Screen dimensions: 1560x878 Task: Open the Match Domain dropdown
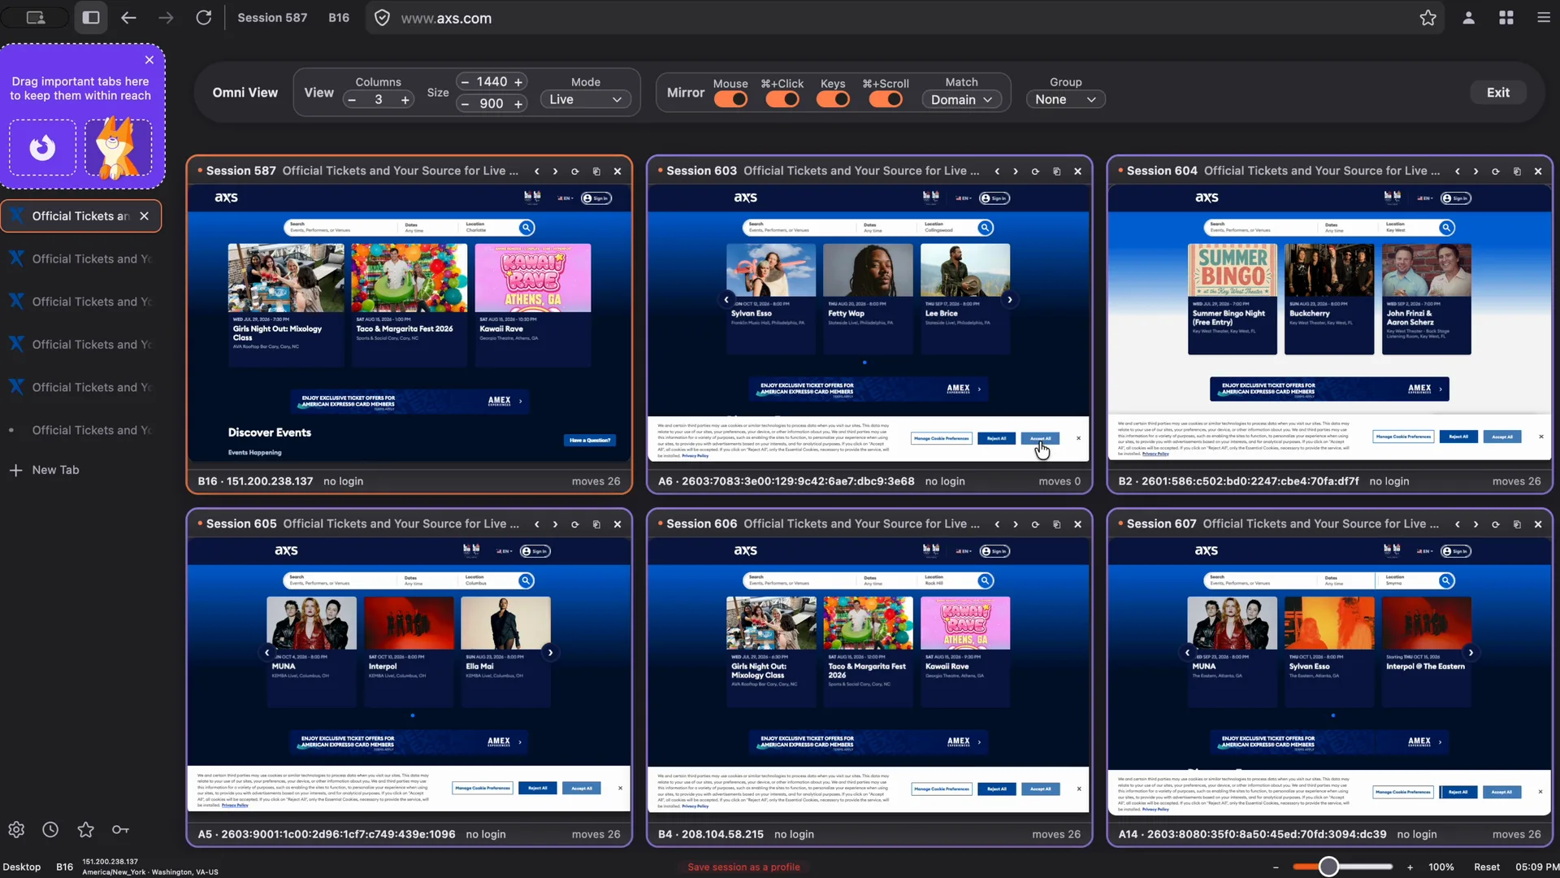pyautogui.click(x=962, y=99)
